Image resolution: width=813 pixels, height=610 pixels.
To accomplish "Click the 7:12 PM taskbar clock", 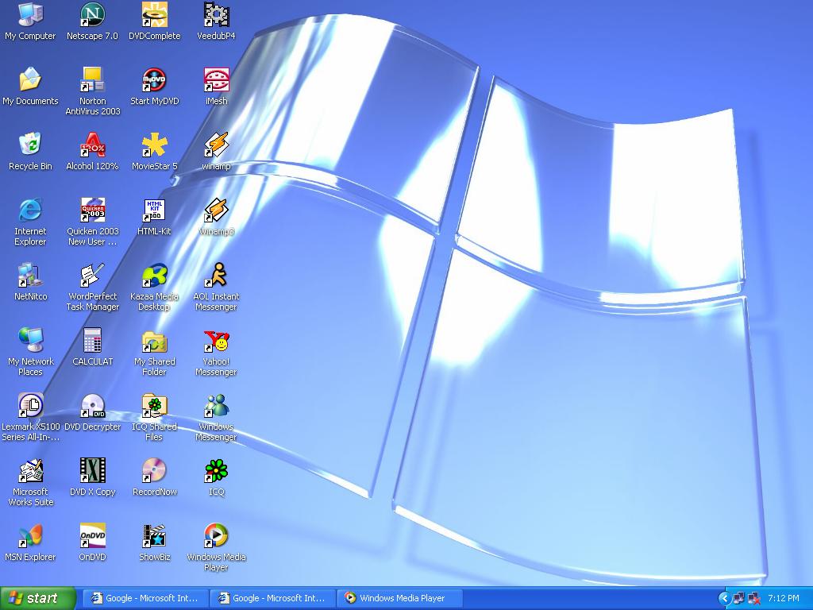I will pyautogui.click(x=784, y=598).
